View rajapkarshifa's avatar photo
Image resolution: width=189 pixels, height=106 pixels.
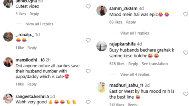(x=102, y=46)
